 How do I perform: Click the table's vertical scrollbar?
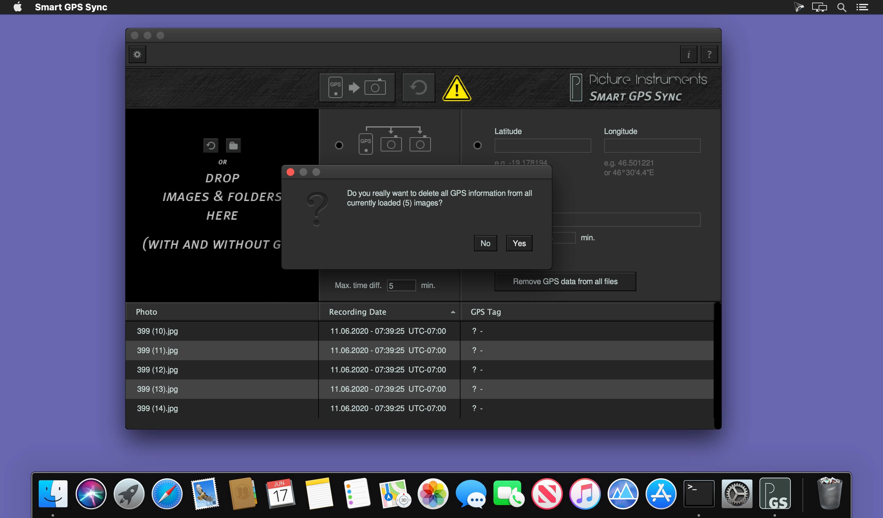pos(717,365)
